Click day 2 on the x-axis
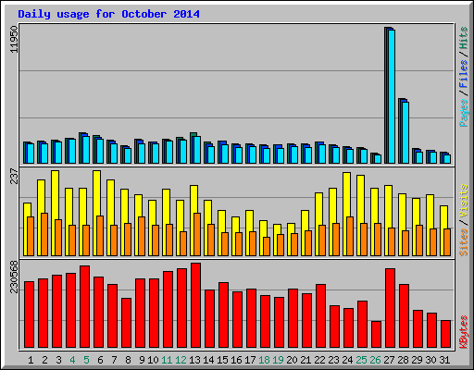Screen dimensions: 474x370 coord(44,360)
